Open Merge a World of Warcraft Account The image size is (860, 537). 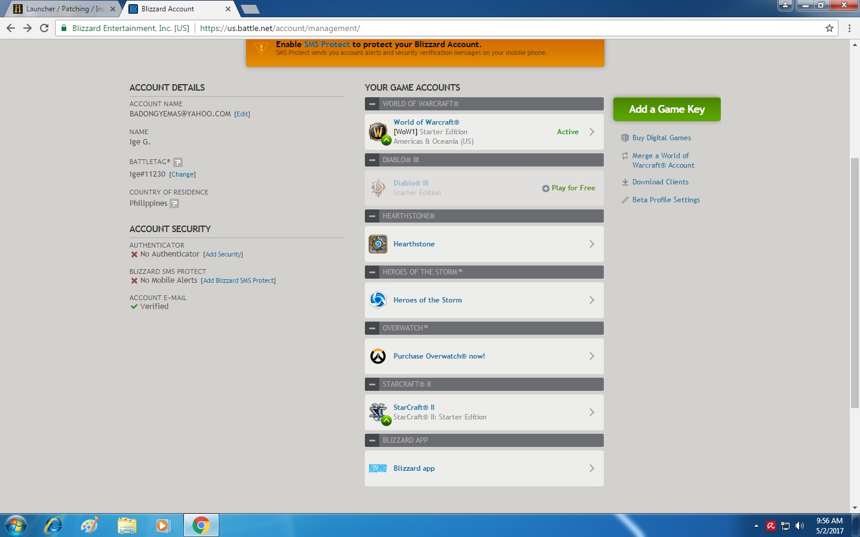point(663,161)
